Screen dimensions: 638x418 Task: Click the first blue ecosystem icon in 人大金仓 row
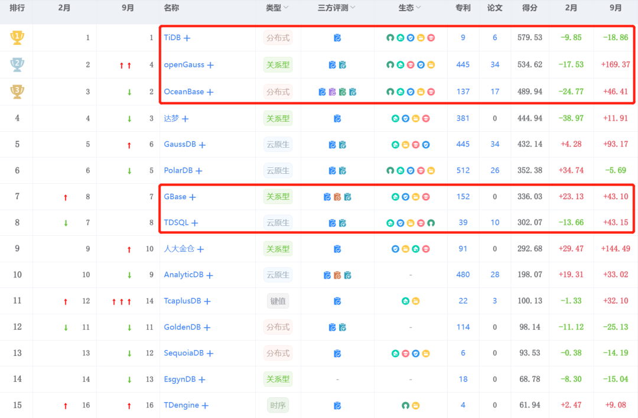395,249
